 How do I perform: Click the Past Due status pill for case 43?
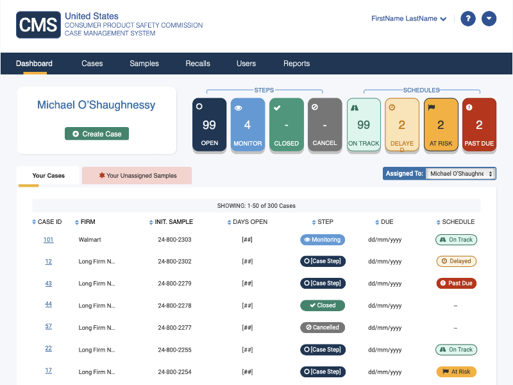(x=456, y=283)
